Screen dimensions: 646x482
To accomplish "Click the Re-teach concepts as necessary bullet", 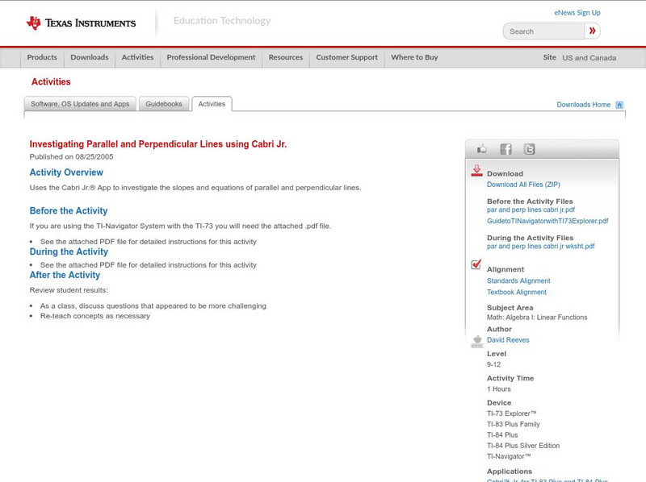I will coord(95,316).
